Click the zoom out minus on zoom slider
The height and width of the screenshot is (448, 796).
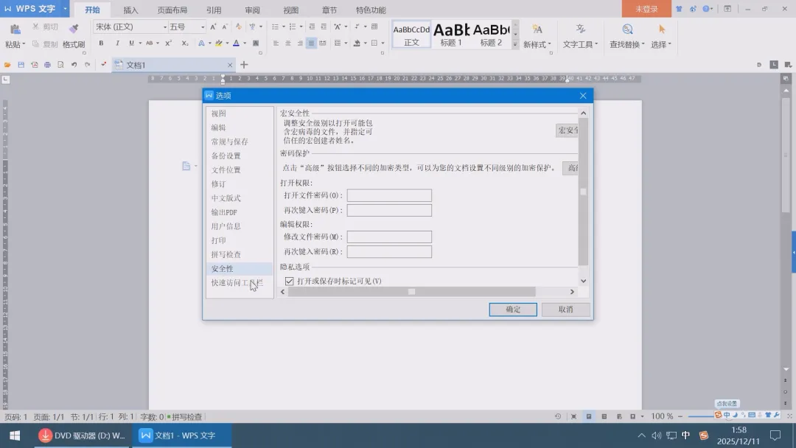[x=680, y=416]
